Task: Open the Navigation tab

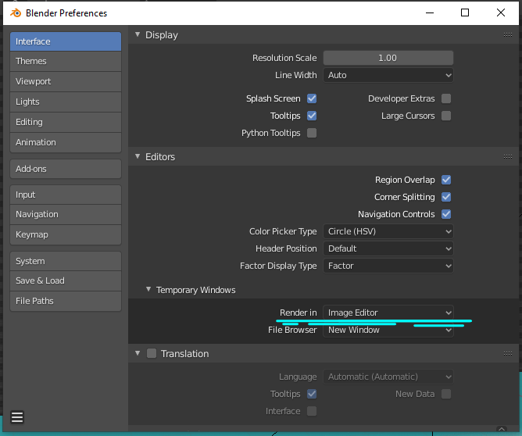Action: [x=66, y=214]
